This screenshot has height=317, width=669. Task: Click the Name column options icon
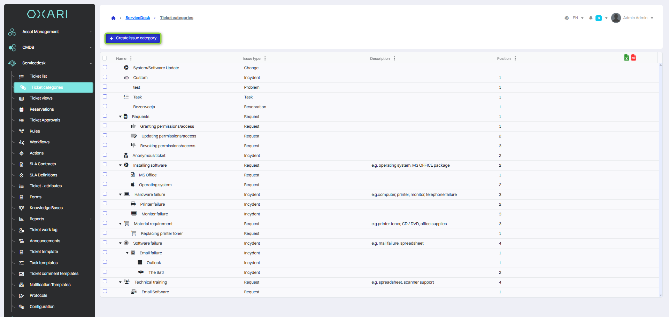tap(131, 58)
